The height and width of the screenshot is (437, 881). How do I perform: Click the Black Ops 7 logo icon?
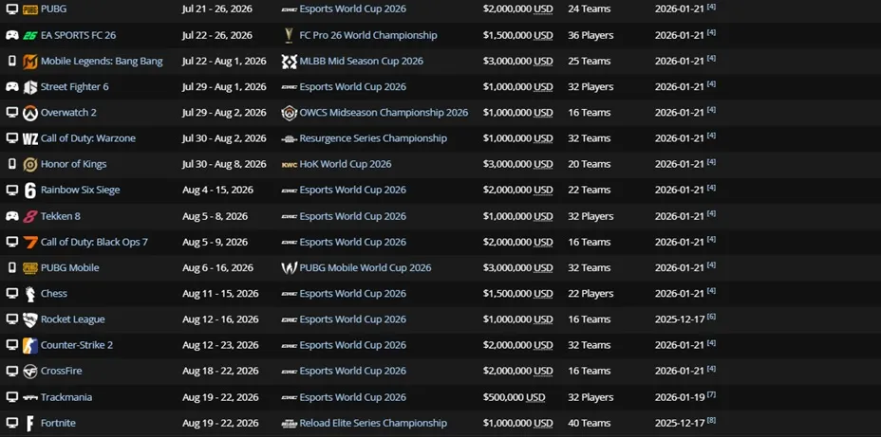tap(29, 242)
